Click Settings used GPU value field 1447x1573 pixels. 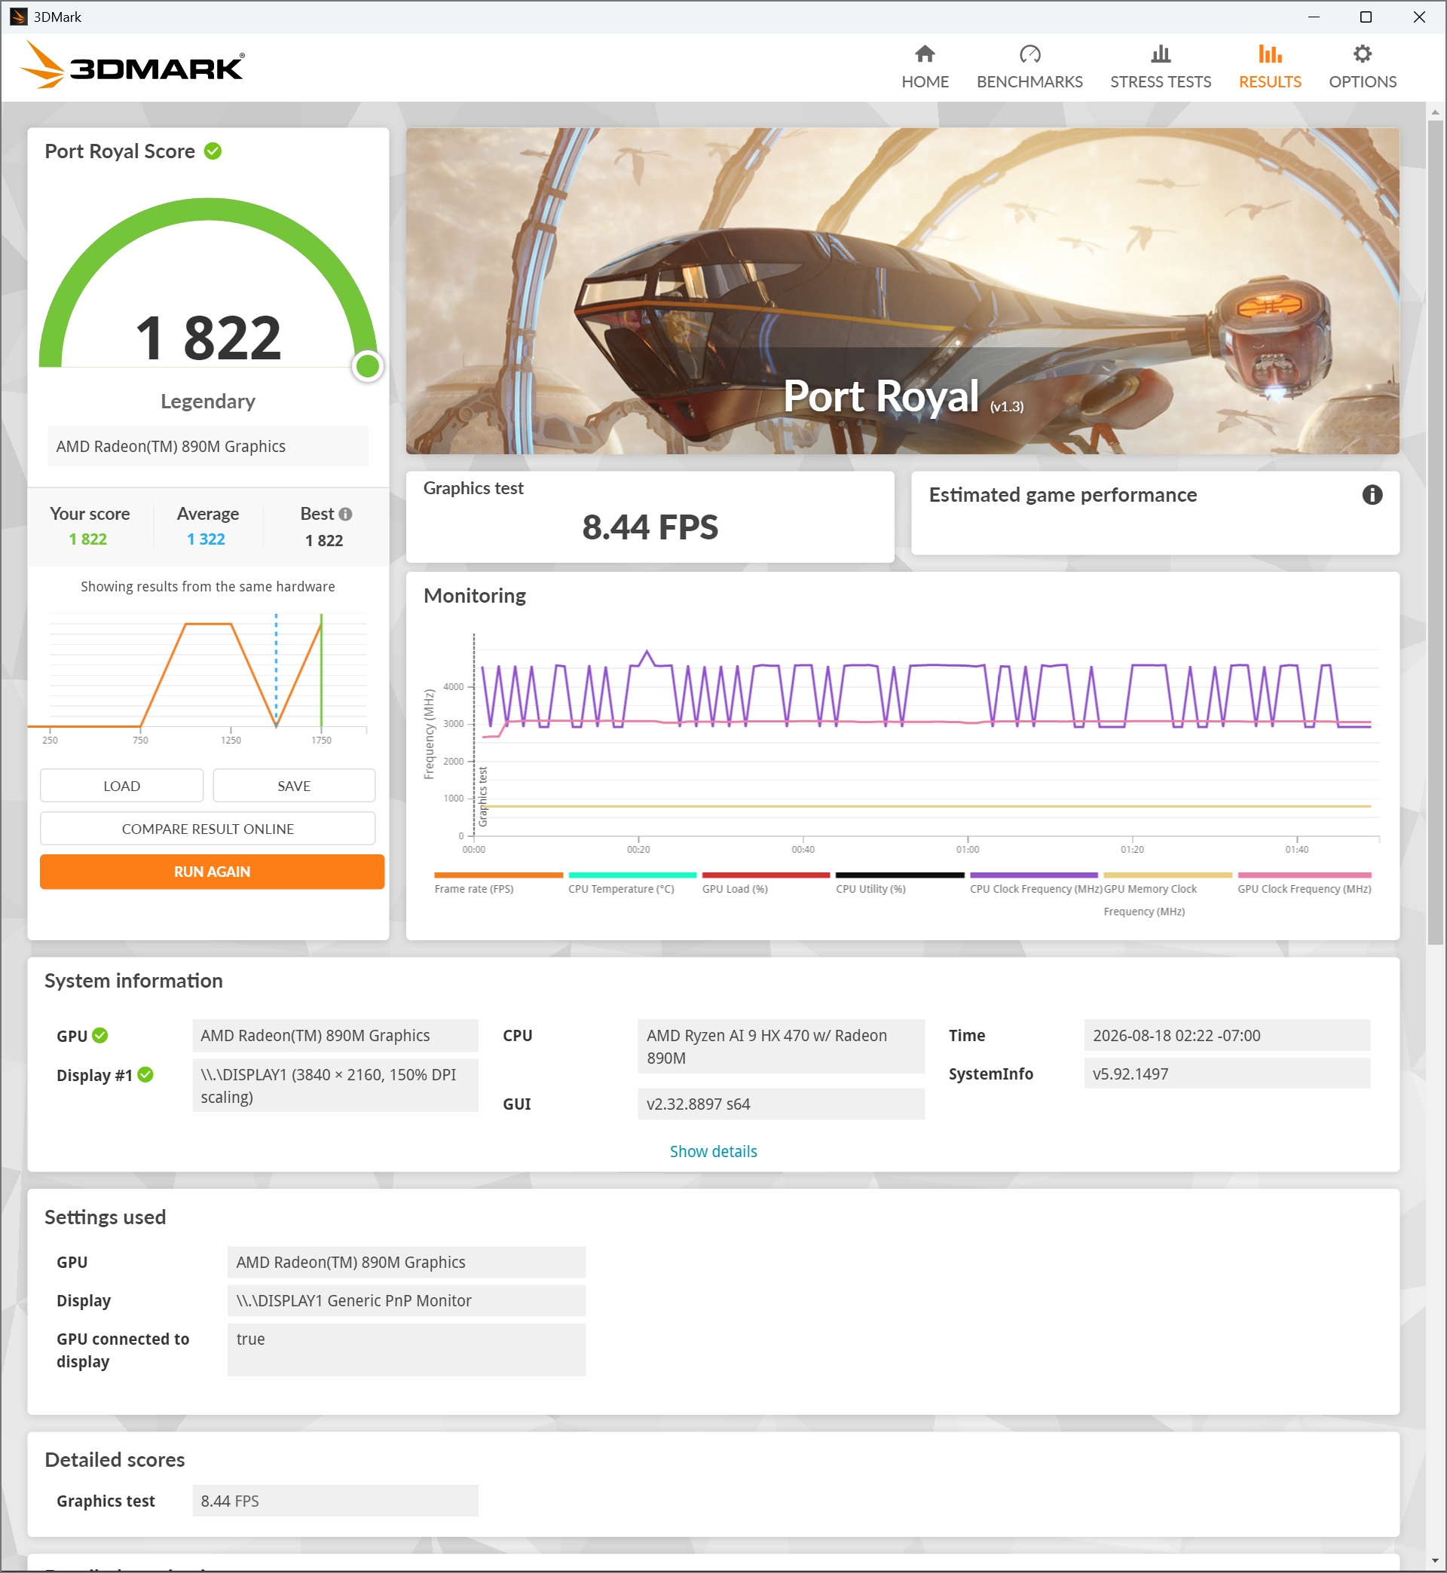(406, 1263)
